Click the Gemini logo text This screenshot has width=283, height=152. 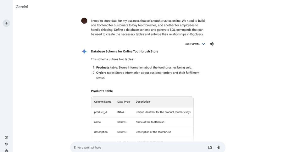click(x=22, y=7)
